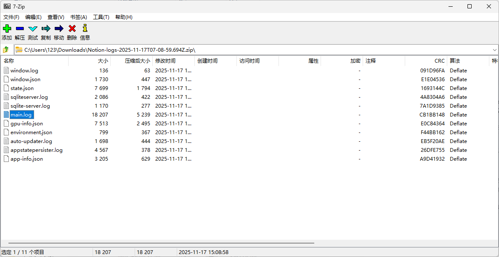Select the environment.json file name
This screenshot has height=257, width=499.
click(x=31, y=132)
